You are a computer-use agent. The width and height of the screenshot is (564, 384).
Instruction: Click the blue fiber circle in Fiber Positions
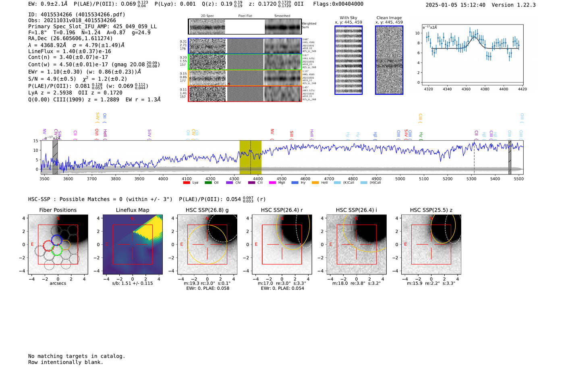pyautogui.click(x=57, y=240)
